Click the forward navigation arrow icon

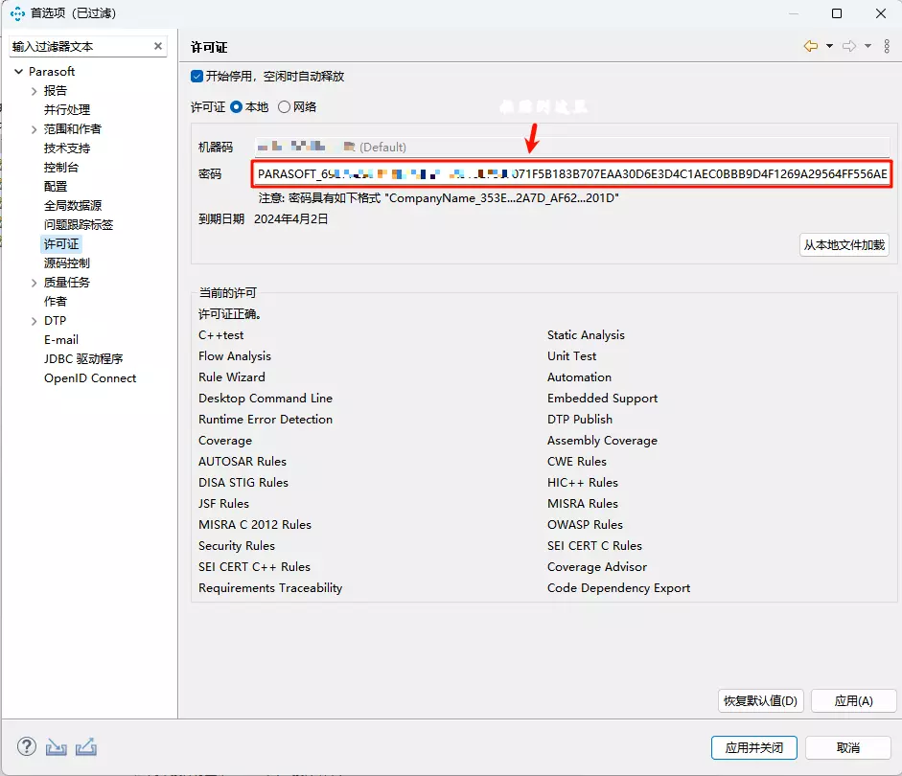pos(849,46)
